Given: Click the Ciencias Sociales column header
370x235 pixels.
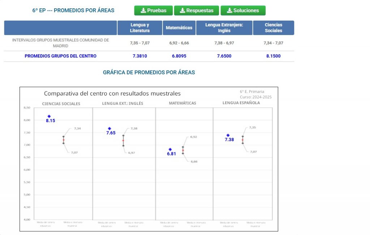Looking at the screenshot, I should click(x=274, y=27).
